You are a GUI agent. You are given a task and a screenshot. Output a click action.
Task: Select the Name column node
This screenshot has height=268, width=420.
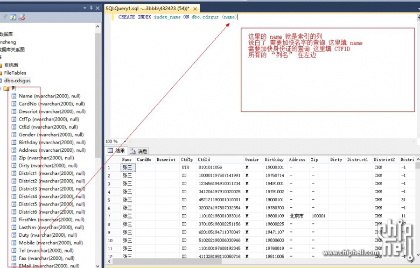[50, 96]
